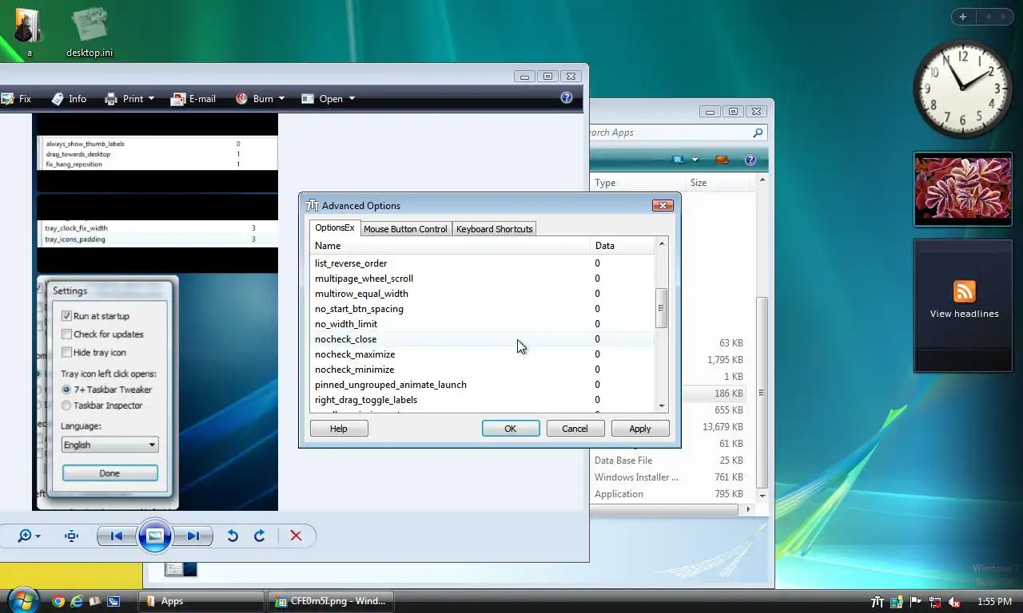Click the options list scrollbar thumb
Screen dimensions: 1023x613
tap(661, 308)
